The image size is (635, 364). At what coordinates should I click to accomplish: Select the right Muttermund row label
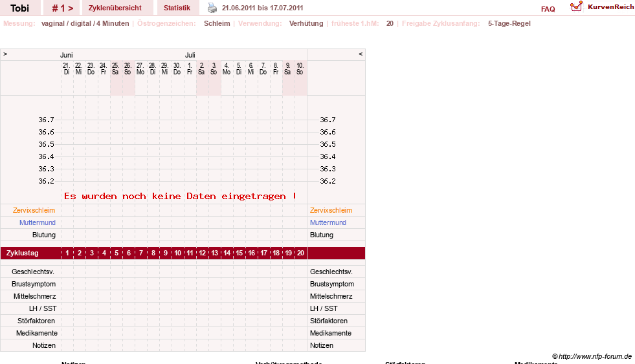[x=328, y=222]
